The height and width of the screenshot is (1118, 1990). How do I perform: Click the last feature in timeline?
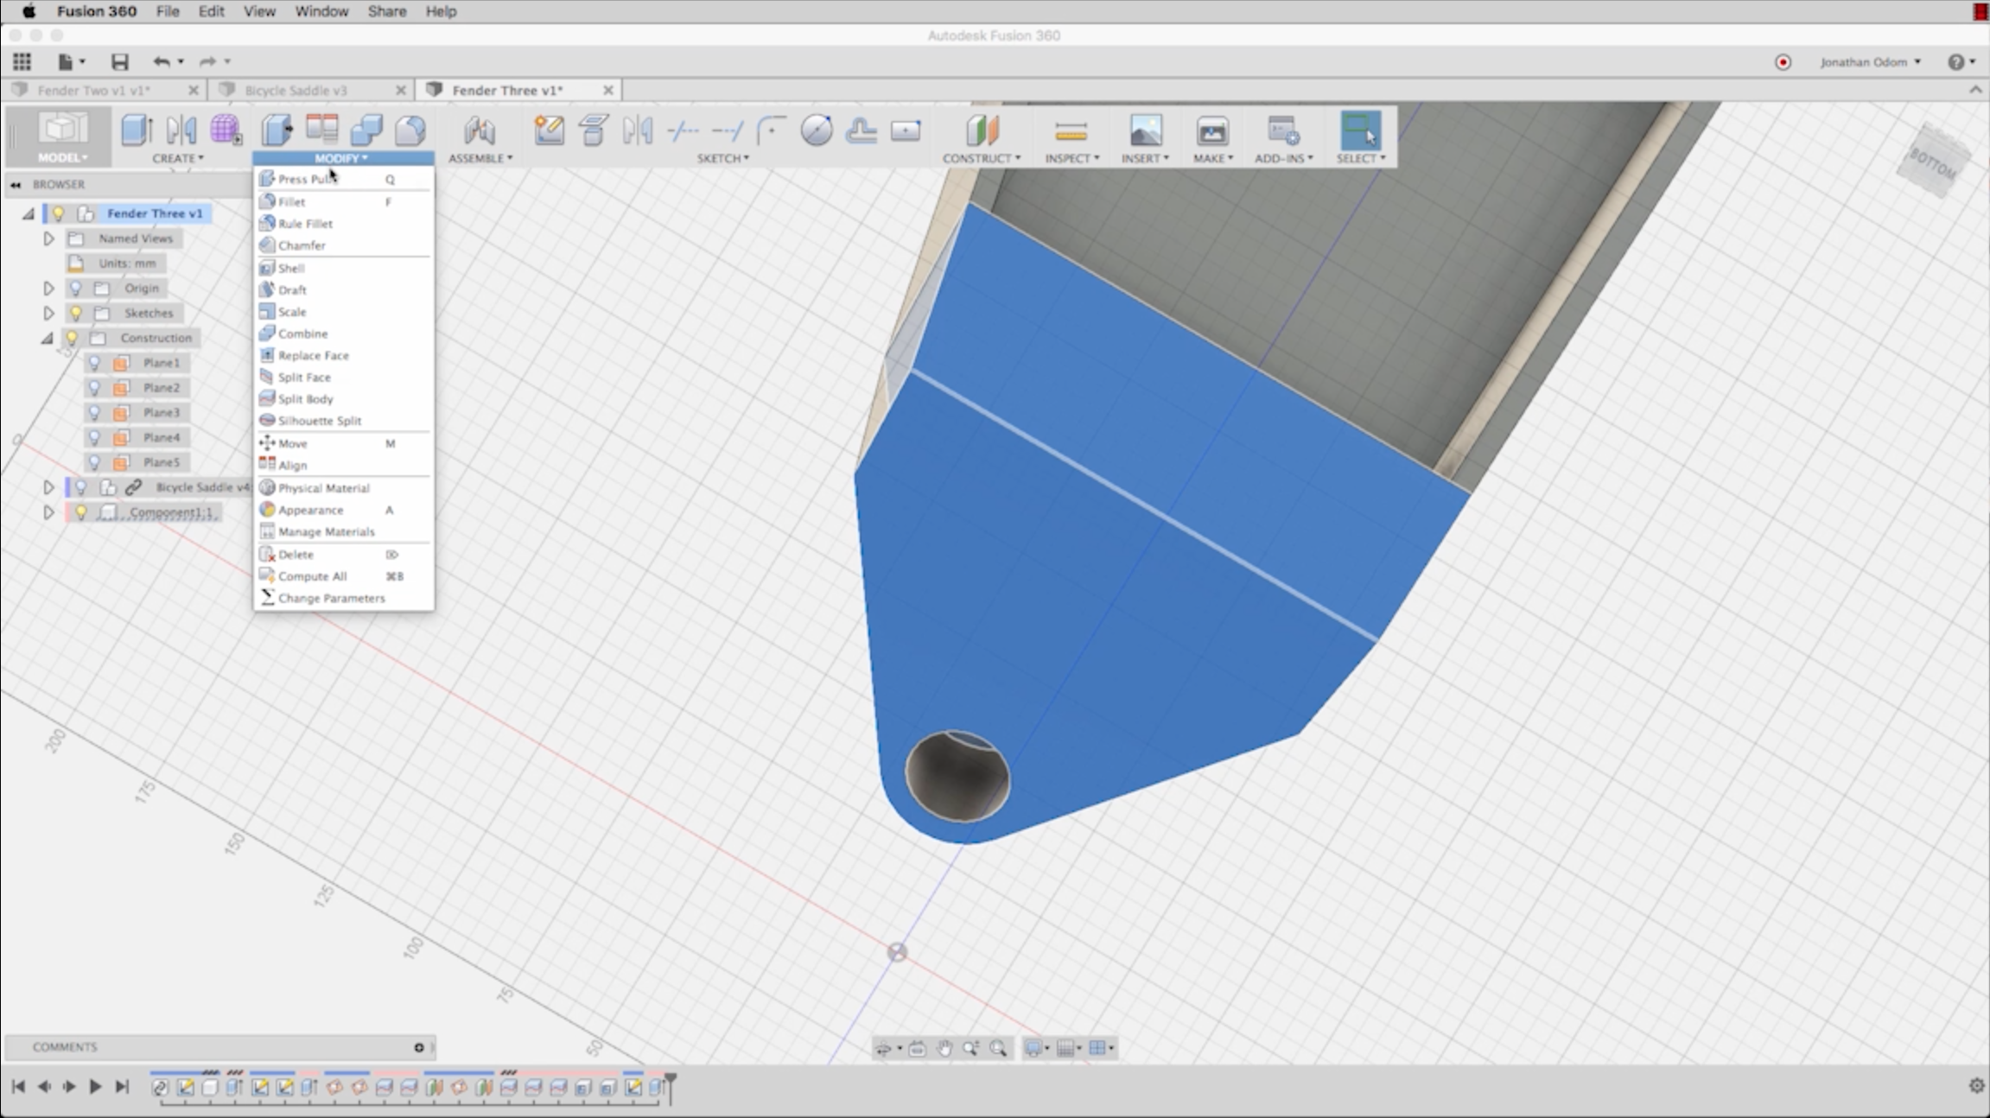(657, 1087)
